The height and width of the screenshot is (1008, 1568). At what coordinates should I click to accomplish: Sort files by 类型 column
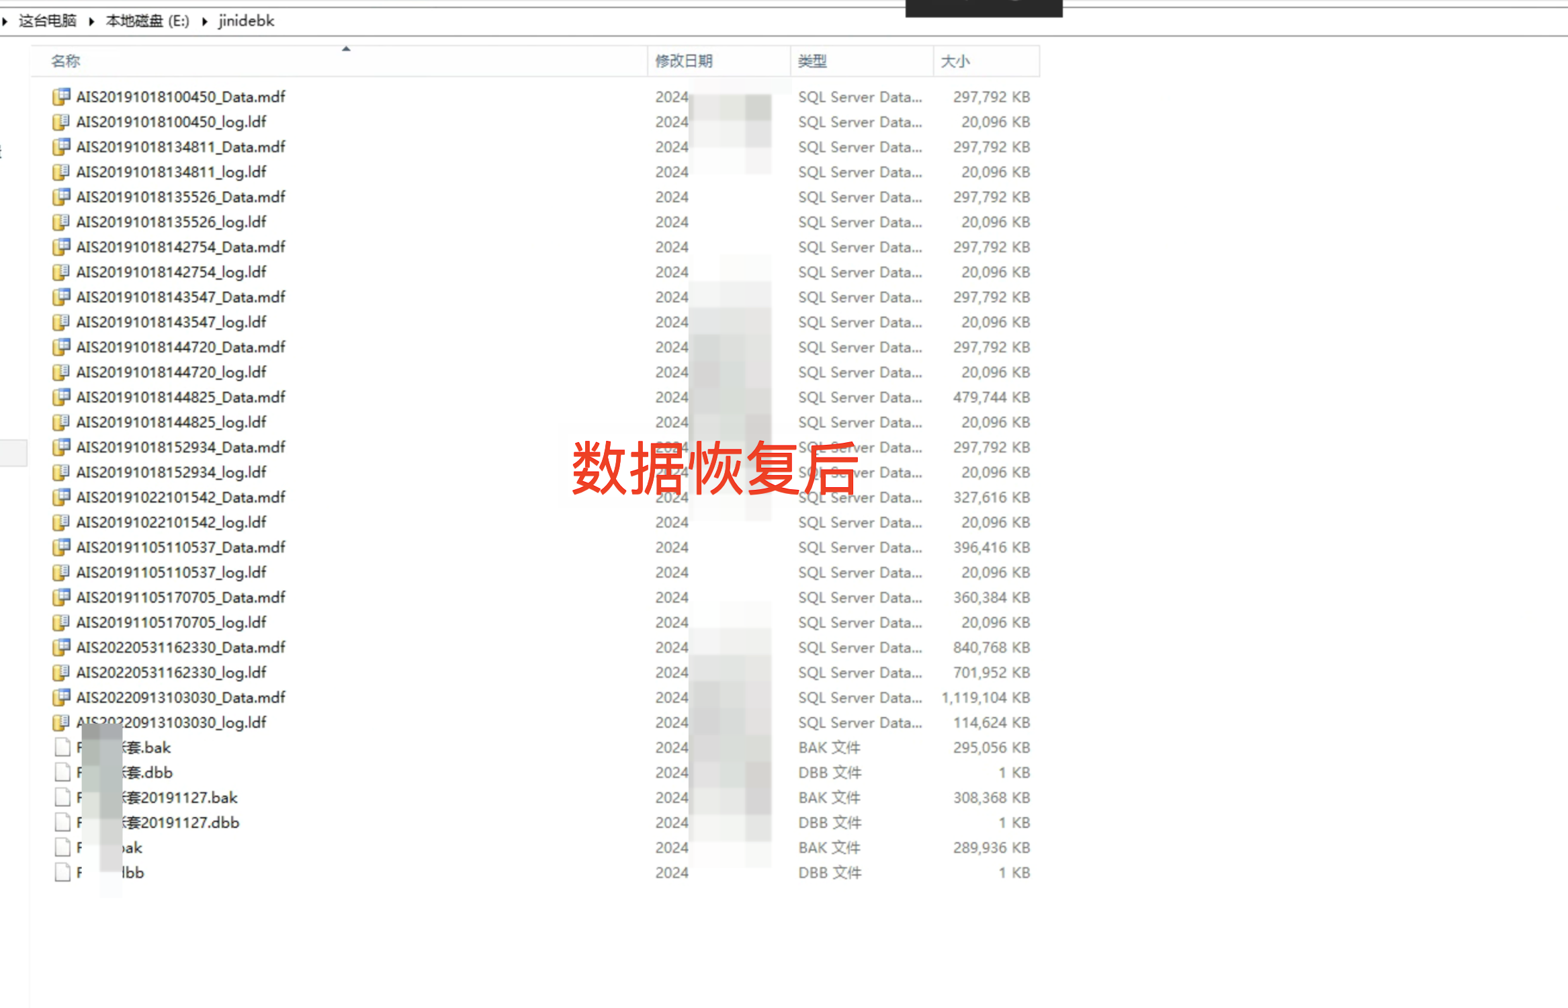(812, 61)
